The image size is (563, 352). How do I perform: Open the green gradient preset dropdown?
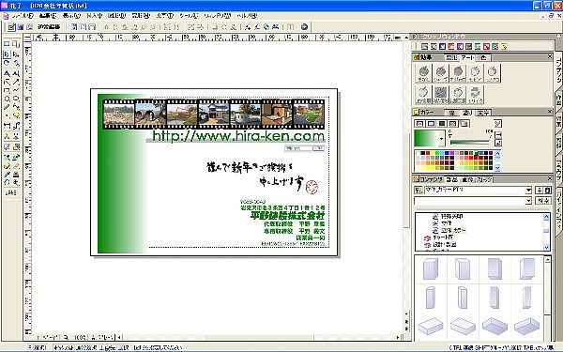tap(441, 139)
